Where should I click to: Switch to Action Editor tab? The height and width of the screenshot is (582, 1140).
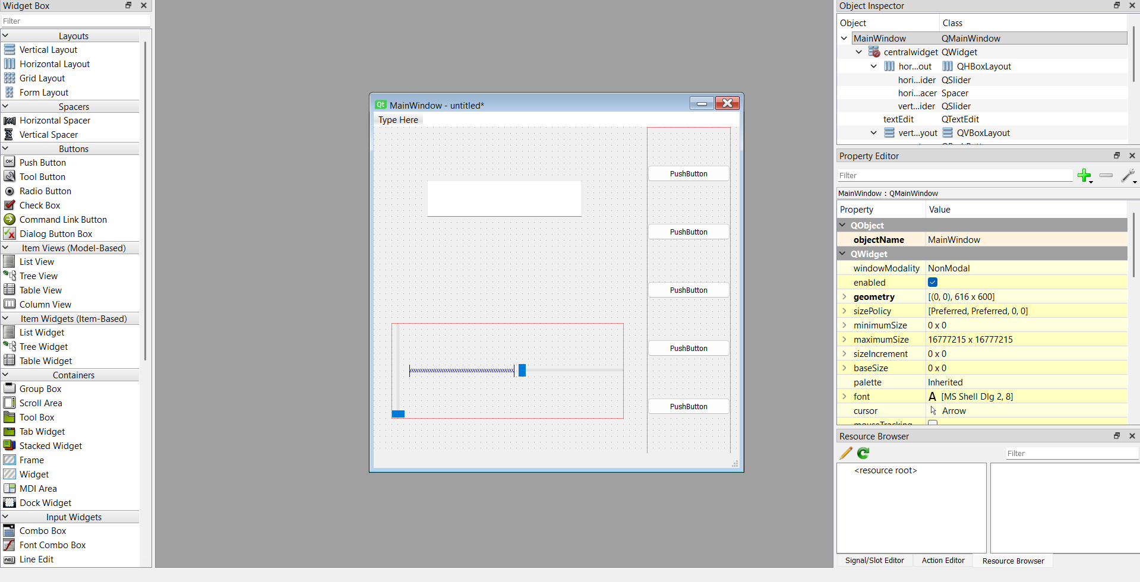[943, 560]
